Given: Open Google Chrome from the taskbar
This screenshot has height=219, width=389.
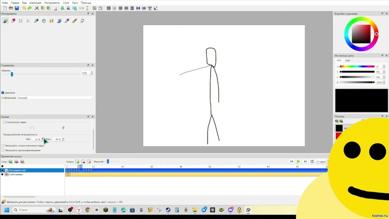Looking at the screenshot, I should click(x=88, y=210).
